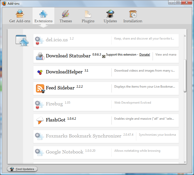Viewport: 194px width, 175px height.
Task: Click Firebug version 1.05
Action: click(x=68, y=103)
